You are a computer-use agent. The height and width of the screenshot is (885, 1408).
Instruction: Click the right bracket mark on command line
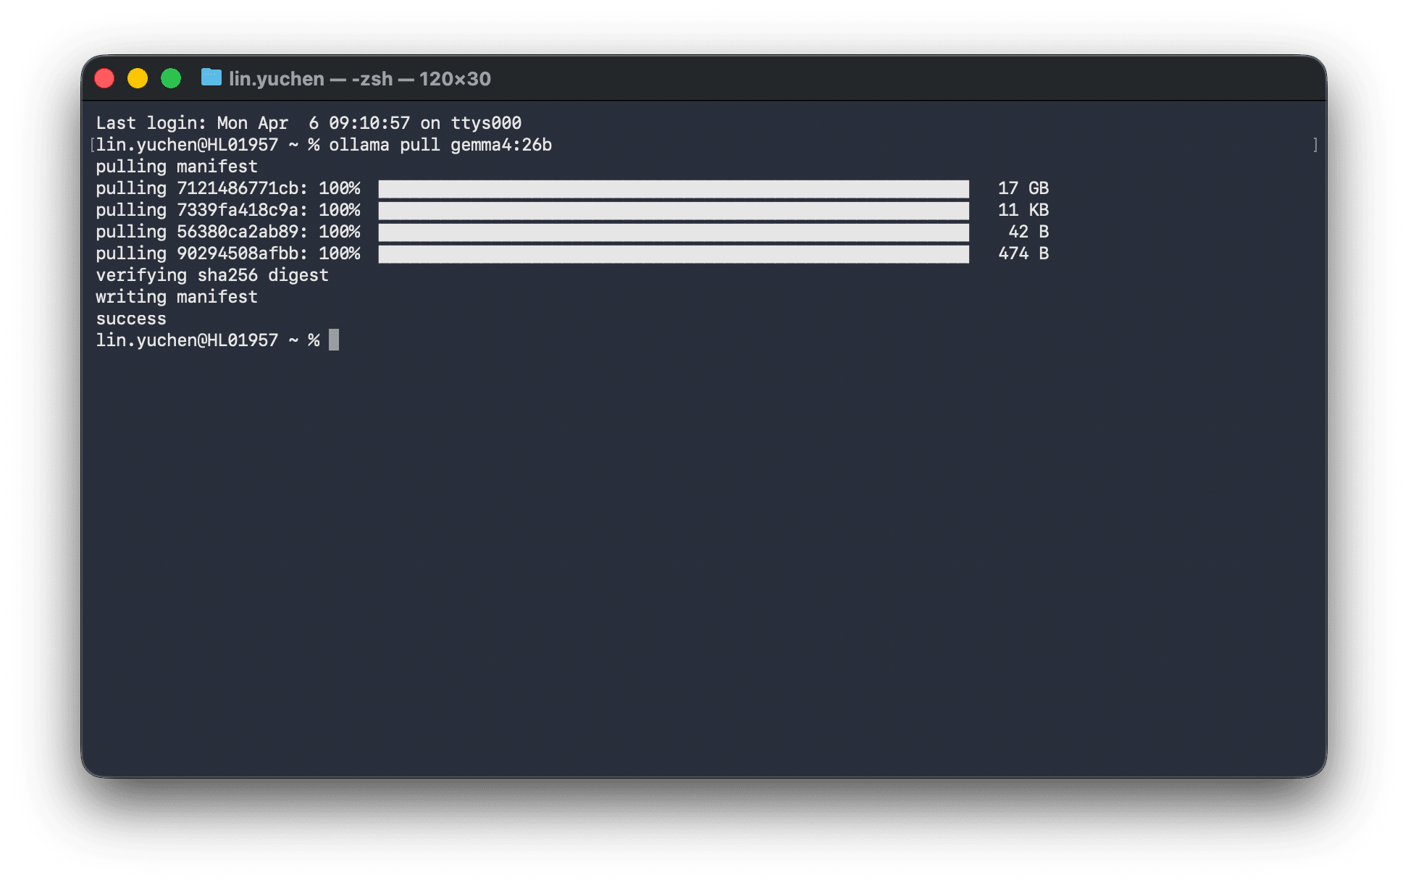[1315, 145]
